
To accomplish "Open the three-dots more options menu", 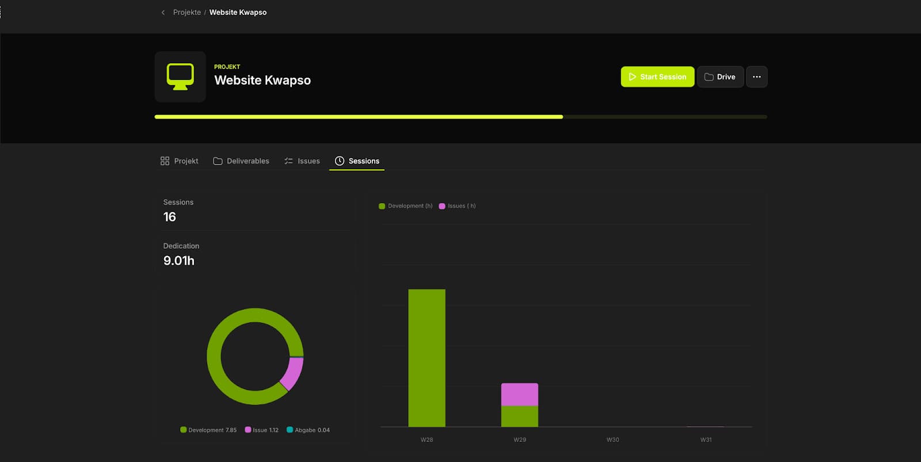I will [x=756, y=77].
